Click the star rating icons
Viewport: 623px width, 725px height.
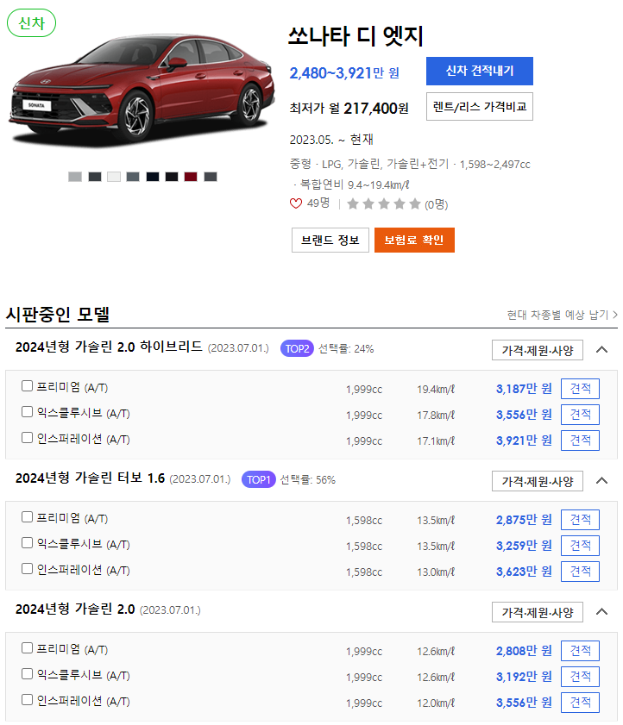(x=384, y=204)
